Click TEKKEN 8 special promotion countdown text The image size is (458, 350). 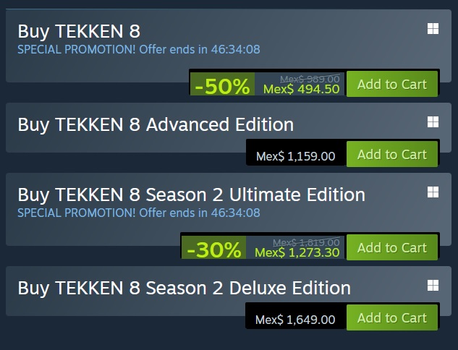(139, 49)
